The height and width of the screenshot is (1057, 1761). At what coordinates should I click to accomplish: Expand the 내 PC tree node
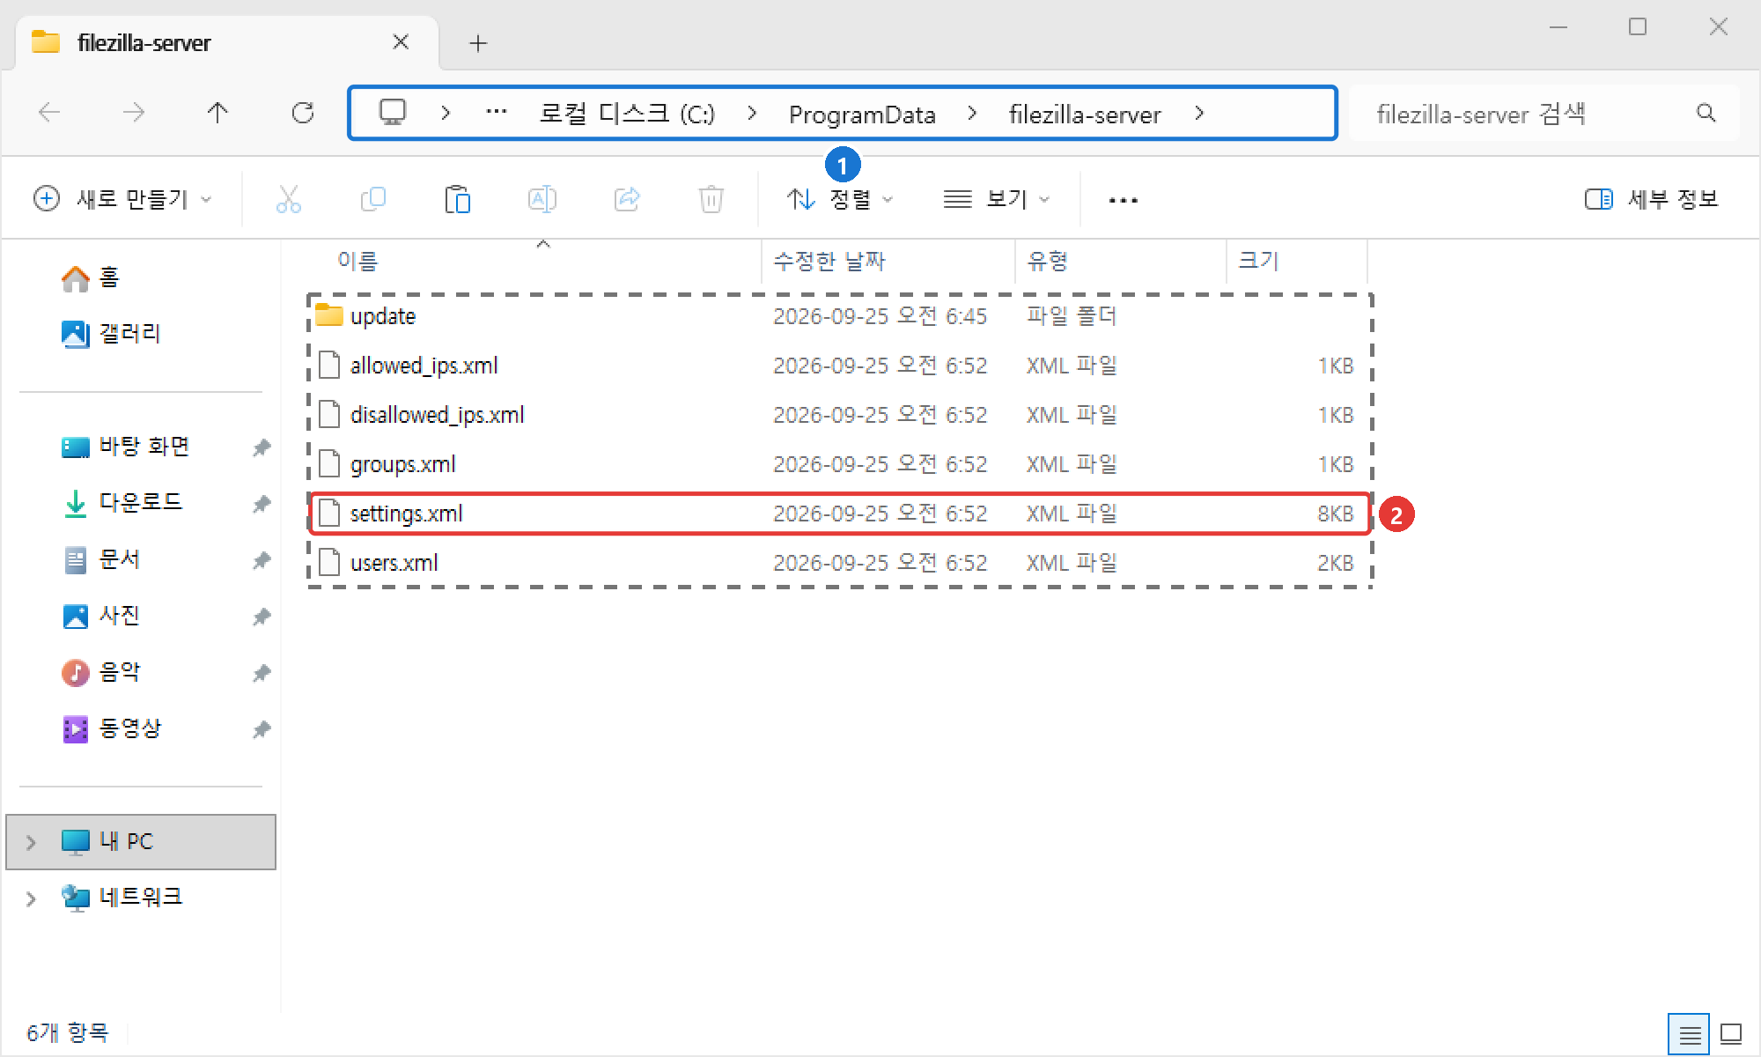31,843
